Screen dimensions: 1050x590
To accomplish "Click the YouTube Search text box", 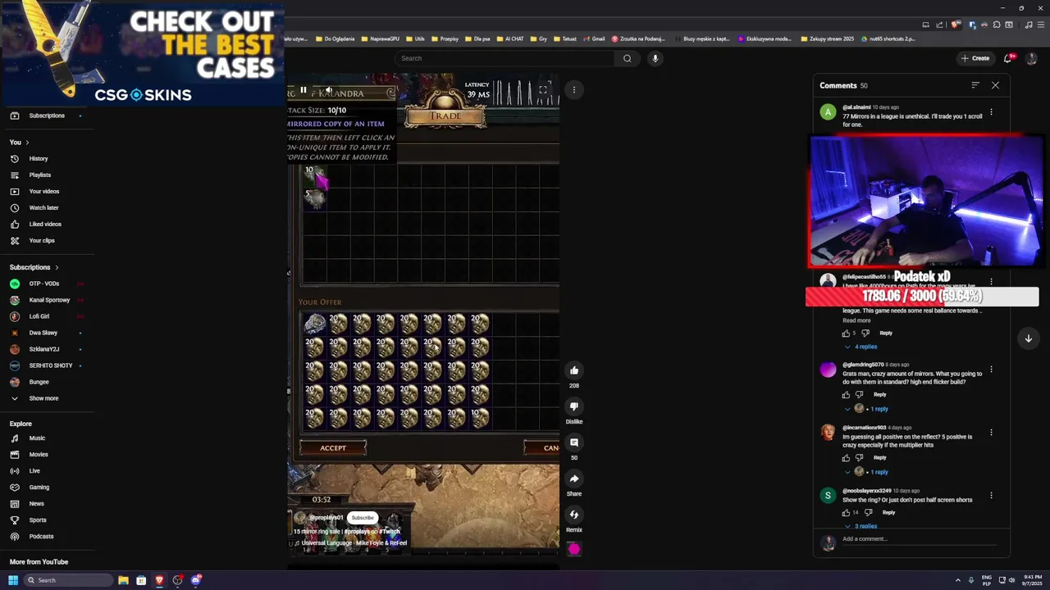I will pyautogui.click(x=504, y=58).
